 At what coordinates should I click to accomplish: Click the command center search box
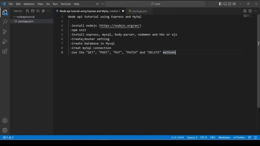(x=155, y=4)
